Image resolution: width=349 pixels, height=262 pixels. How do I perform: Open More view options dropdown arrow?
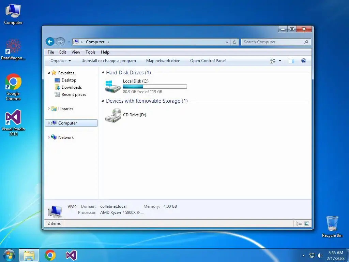coord(280,61)
